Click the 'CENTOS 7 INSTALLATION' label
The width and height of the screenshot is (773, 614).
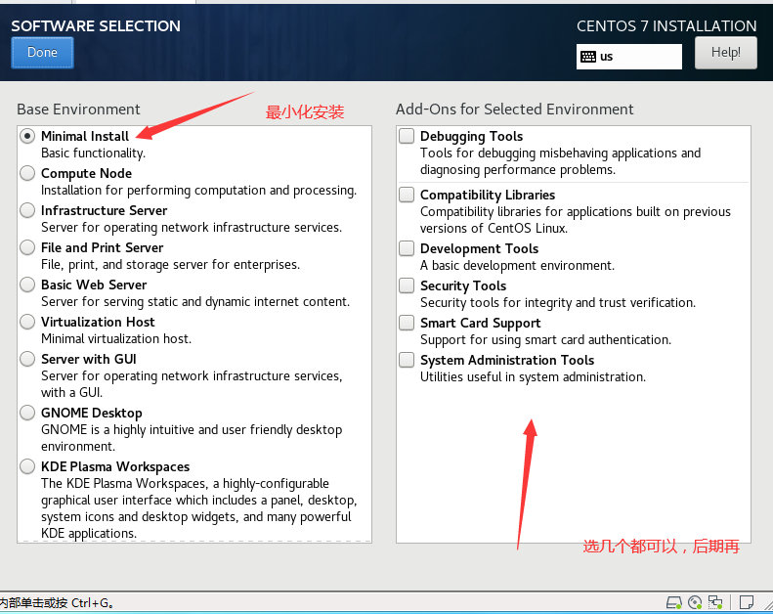tap(666, 26)
